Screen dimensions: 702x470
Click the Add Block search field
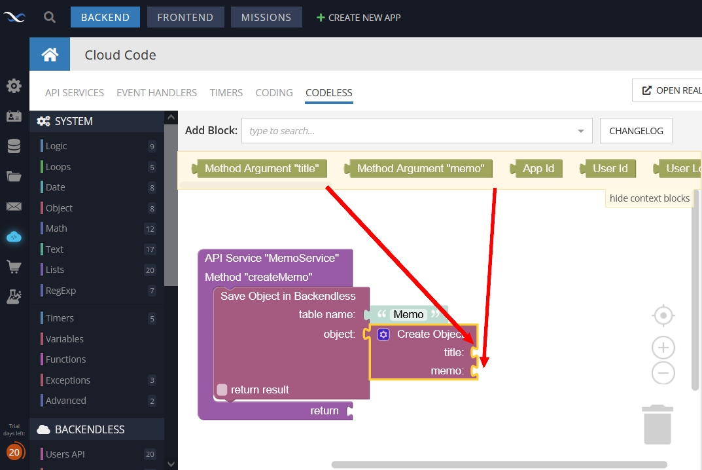(x=417, y=131)
